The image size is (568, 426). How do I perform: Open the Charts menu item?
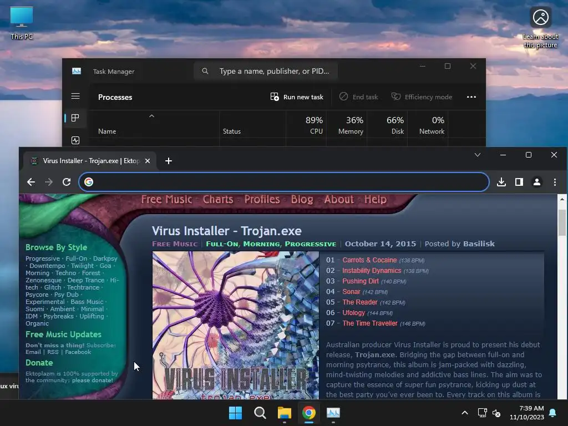coord(218,199)
